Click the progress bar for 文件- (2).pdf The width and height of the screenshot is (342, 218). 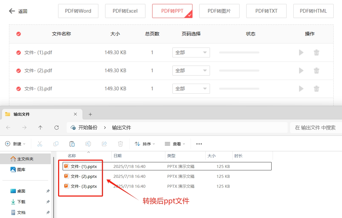(x=239, y=70)
